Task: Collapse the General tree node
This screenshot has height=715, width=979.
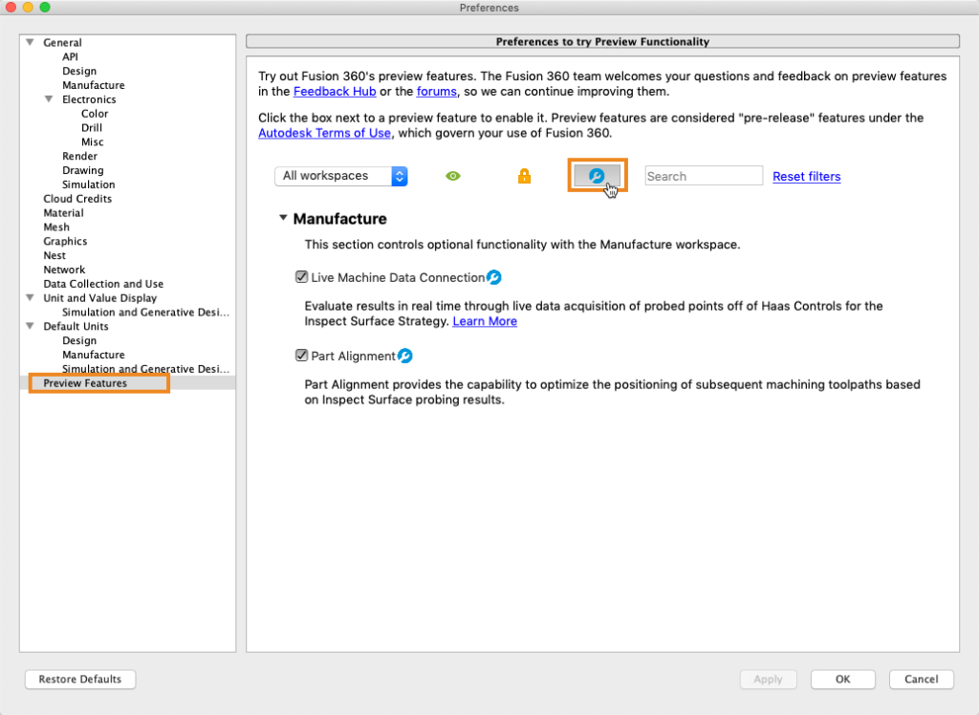Action: 30,42
